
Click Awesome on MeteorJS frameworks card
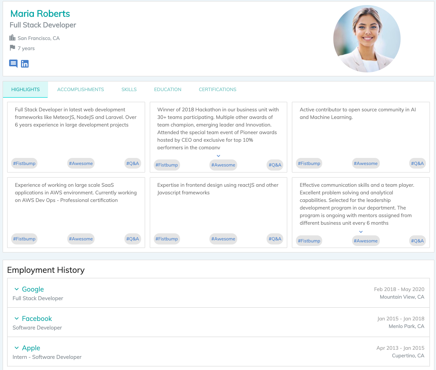pyautogui.click(x=81, y=163)
